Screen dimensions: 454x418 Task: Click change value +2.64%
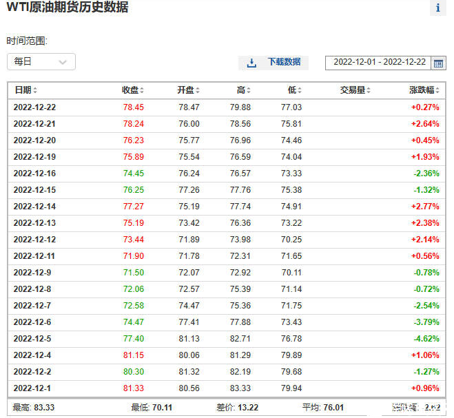pyautogui.click(x=425, y=124)
